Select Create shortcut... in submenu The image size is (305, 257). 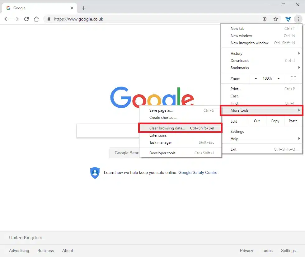tap(180, 118)
